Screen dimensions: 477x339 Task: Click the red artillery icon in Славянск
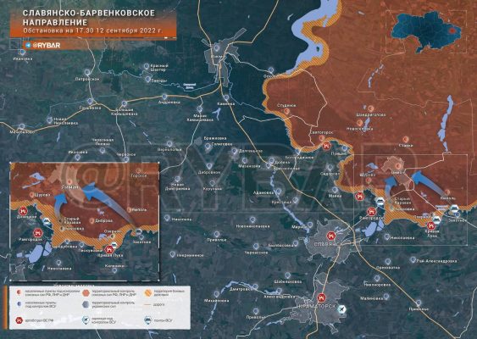pyautogui.click(x=330, y=236)
